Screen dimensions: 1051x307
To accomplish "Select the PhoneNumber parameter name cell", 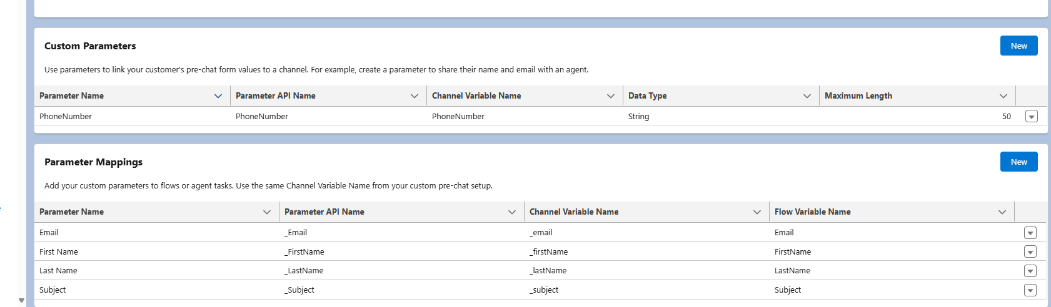I will [x=66, y=117].
